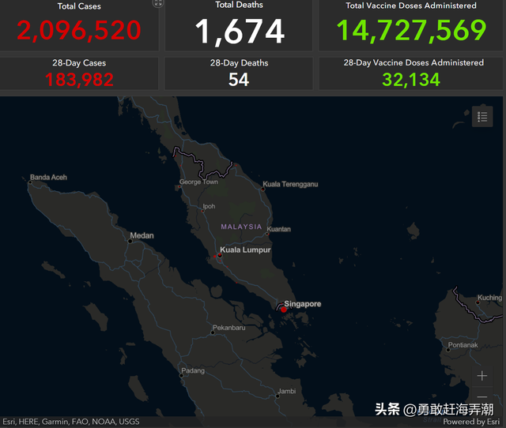Click the 28-Day Cases heading
The image size is (506, 428).
pos(79,63)
